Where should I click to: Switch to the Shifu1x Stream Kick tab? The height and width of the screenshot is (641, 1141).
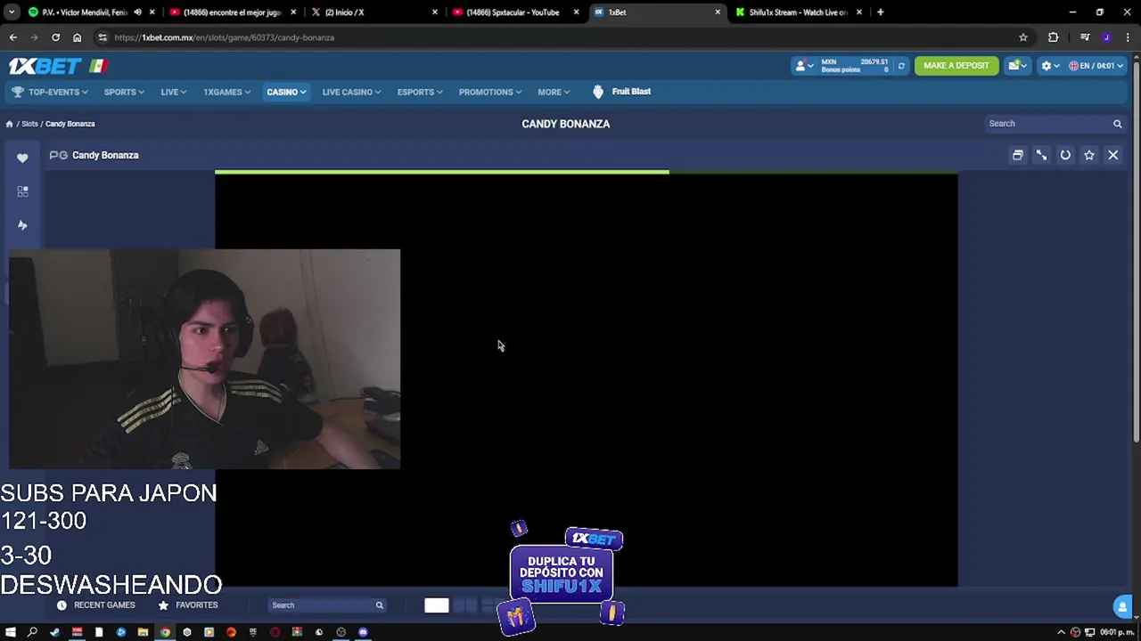[798, 12]
